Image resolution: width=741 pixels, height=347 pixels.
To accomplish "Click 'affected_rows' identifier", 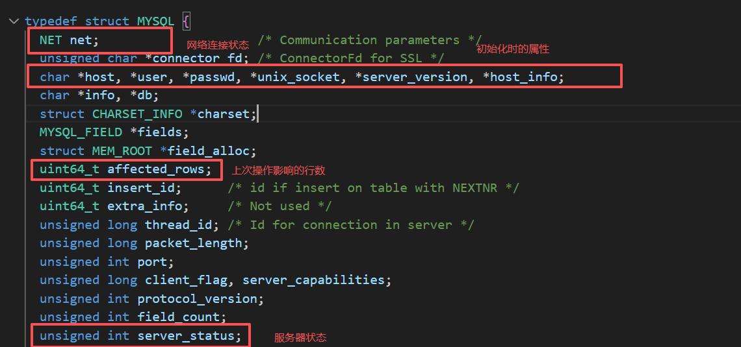I will point(156,169).
